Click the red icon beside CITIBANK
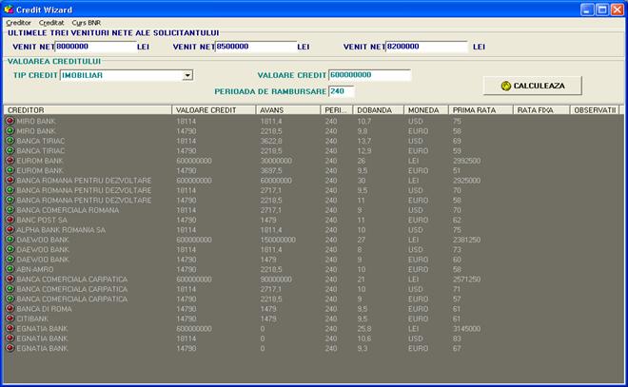Viewport: 628px width, 387px height. coord(10,319)
